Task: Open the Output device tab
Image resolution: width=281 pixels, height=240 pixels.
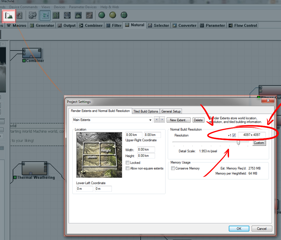Action: tap(67, 25)
